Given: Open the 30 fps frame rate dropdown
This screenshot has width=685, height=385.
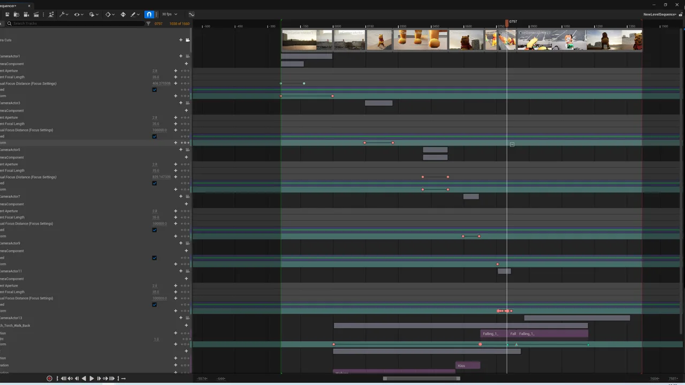Looking at the screenshot, I should 169,14.
